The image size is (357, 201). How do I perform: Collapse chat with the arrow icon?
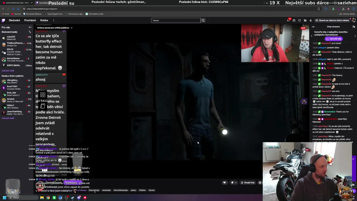coord(313,27)
